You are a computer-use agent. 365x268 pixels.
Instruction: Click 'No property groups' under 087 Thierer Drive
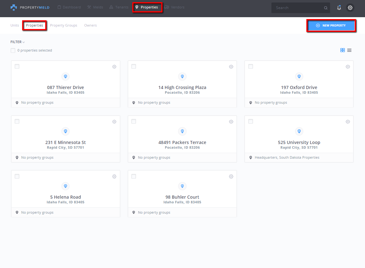point(37,102)
